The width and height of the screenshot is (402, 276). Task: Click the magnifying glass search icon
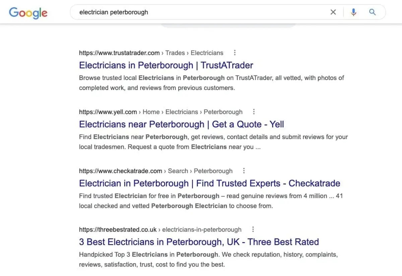coord(373,12)
